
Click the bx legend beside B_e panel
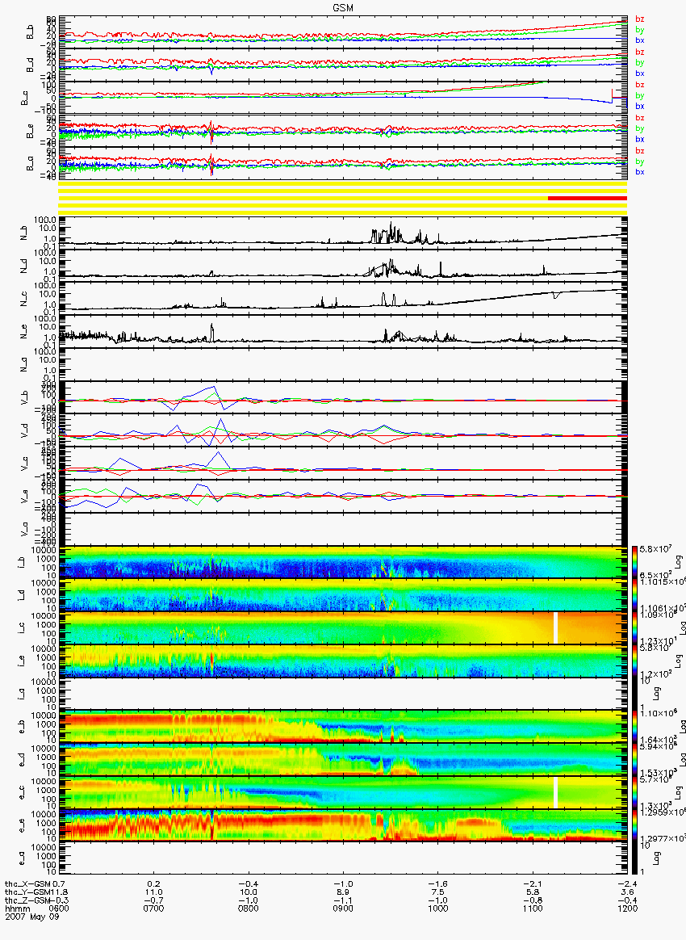[640, 139]
